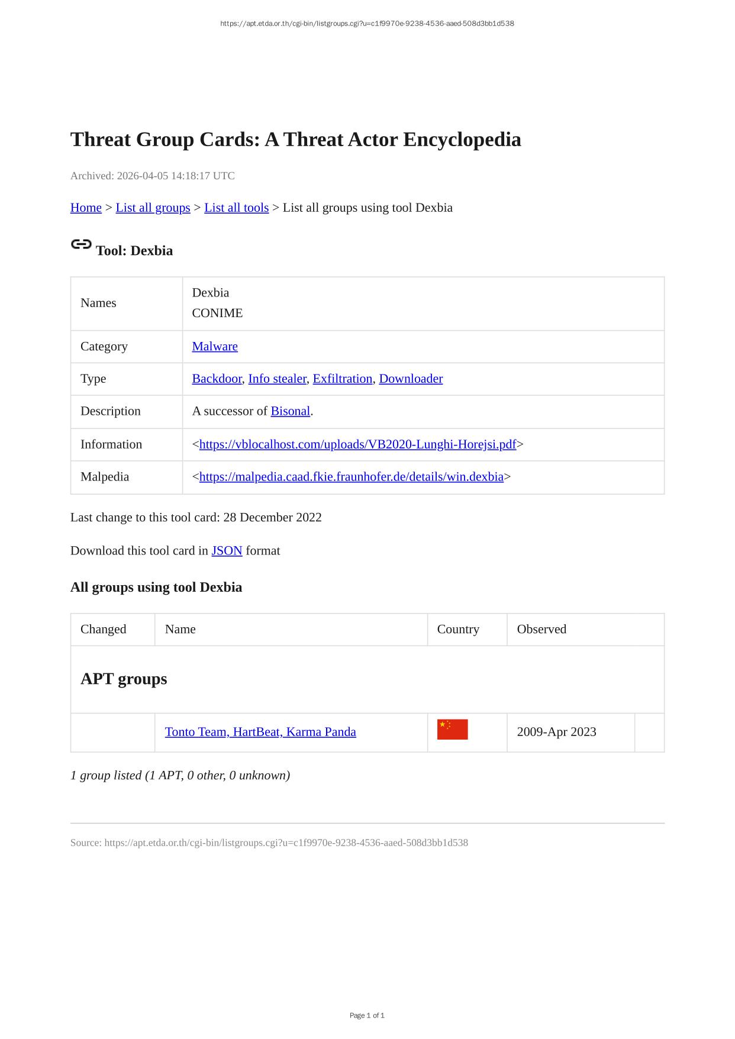Click the China flag icon
Screen dimensions: 735x1039
coord(452,730)
